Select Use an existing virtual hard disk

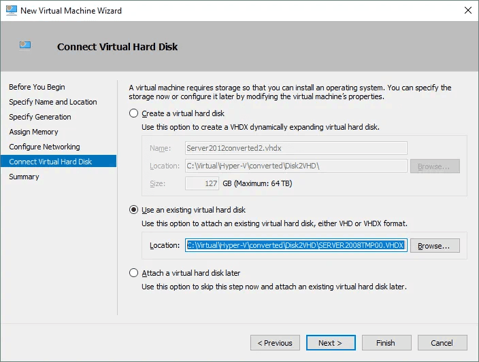[133, 210]
